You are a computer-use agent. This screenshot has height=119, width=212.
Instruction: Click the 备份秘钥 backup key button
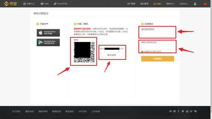[x=112, y=55]
